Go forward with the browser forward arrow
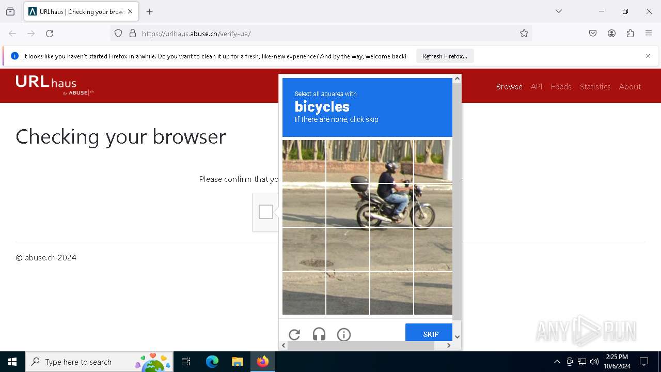The width and height of the screenshot is (661, 372). pos(31,34)
